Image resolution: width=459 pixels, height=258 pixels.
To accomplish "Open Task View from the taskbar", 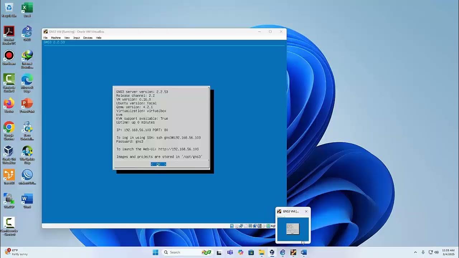I will pyautogui.click(x=219, y=252).
